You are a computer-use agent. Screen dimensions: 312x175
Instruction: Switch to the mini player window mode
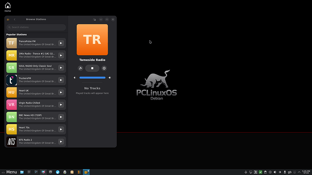coord(95,19)
